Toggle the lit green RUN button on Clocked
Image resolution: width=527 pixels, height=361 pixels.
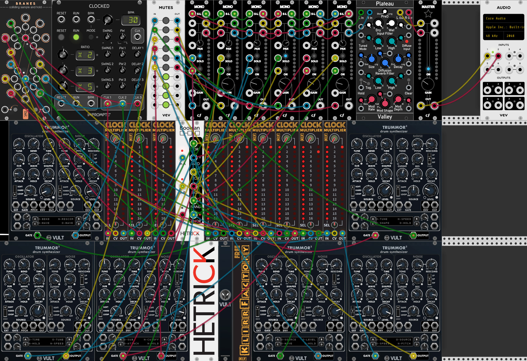tap(76, 37)
